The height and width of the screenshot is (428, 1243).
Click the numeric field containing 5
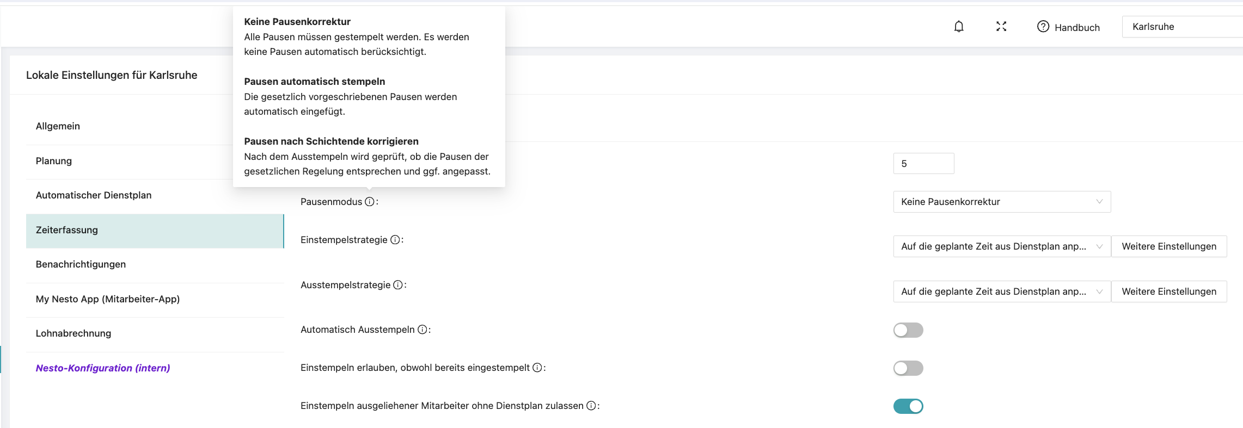[923, 164]
